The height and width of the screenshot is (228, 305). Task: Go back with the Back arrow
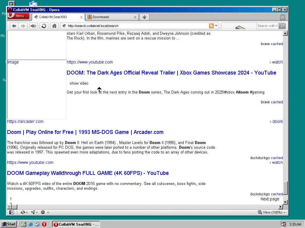(x=14, y=26)
